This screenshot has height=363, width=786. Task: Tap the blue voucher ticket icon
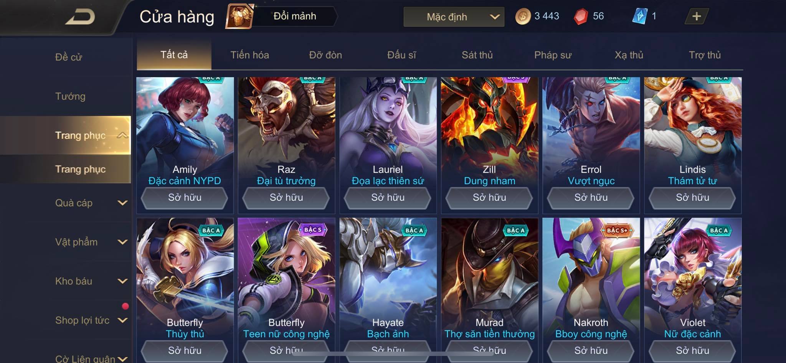click(x=639, y=16)
